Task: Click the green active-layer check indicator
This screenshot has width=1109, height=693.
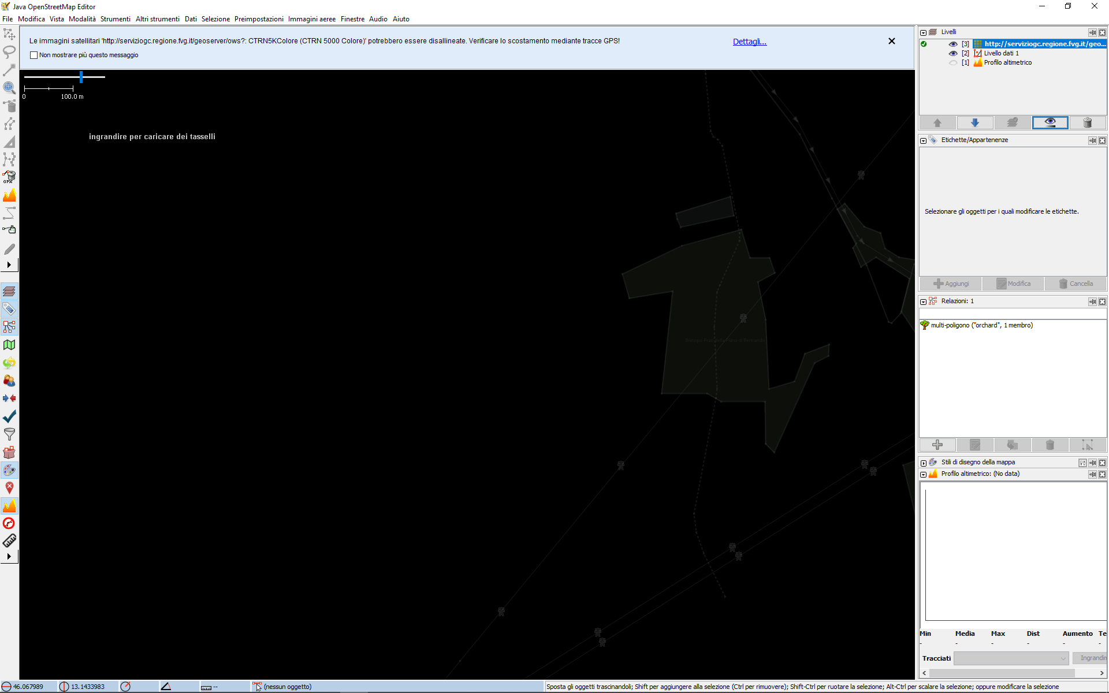Action: pyautogui.click(x=924, y=44)
